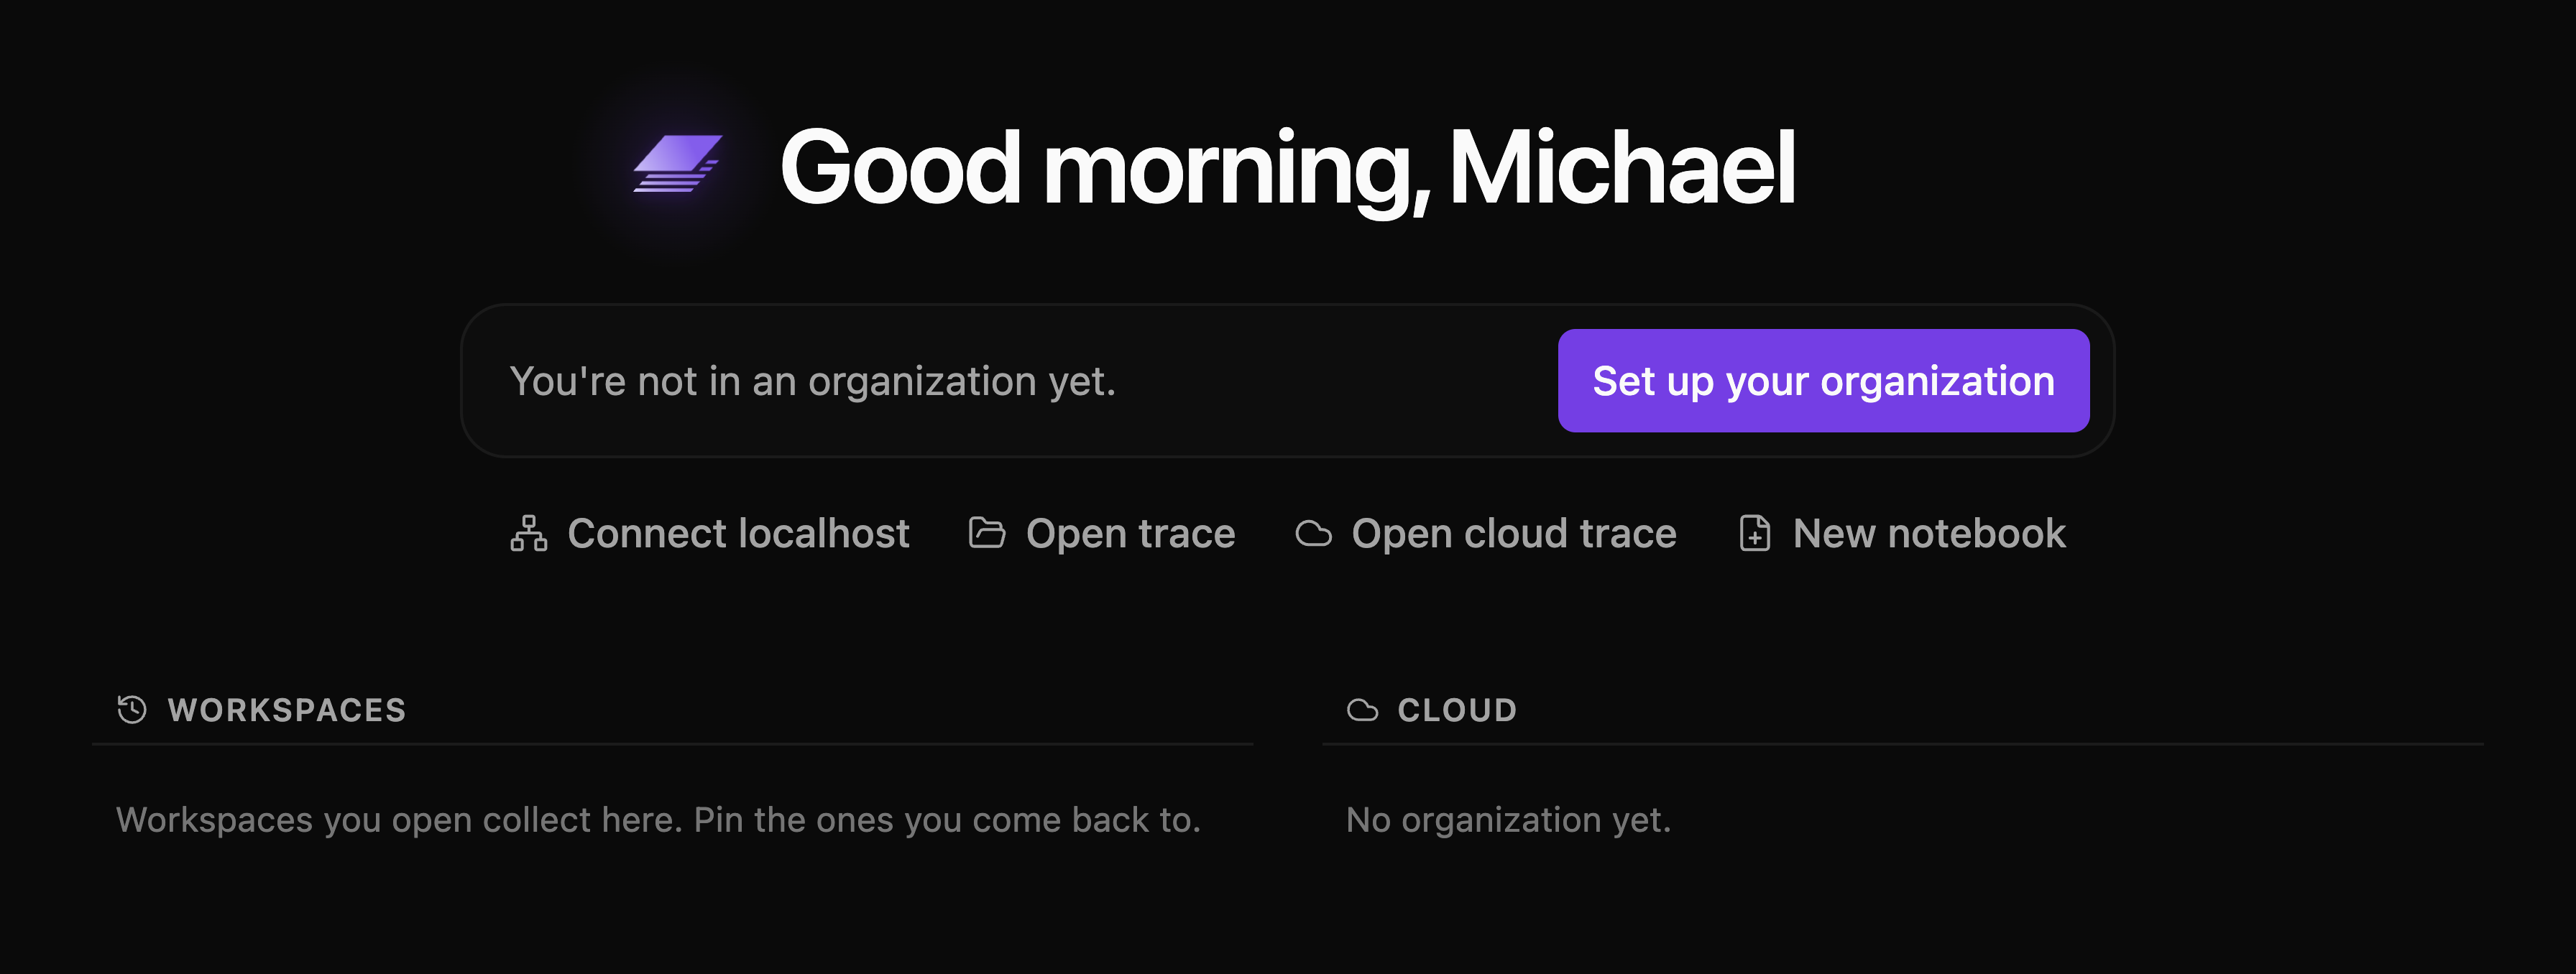Select the WORKSPACES section heading

pos(287,710)
